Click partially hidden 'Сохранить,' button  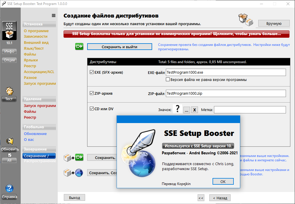coord(102,158)
